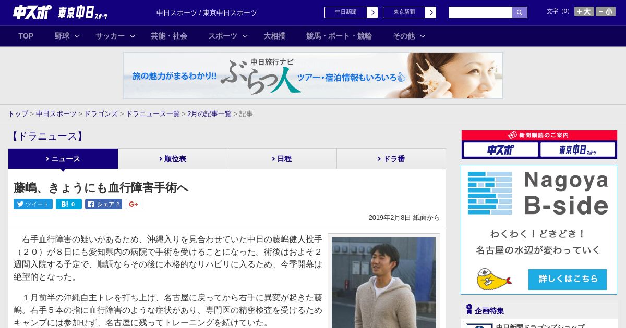The width and height of the screenshot is (626, 328).
Task: Click the 新聞購読のご案内 header banner
Action: click(539, 135)
